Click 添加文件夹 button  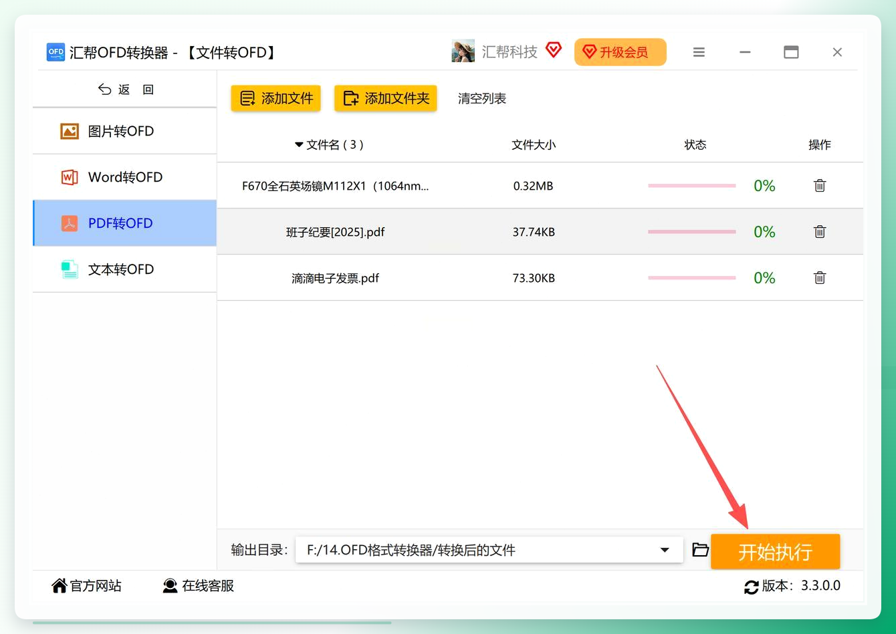386,98
